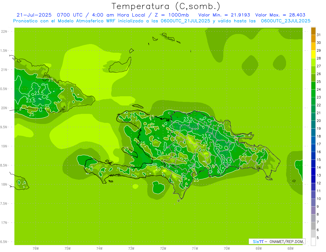This screenshot has width=326, height=252.
Task: Select the "70W" longitude axis label
Action: tap(227, 248)
